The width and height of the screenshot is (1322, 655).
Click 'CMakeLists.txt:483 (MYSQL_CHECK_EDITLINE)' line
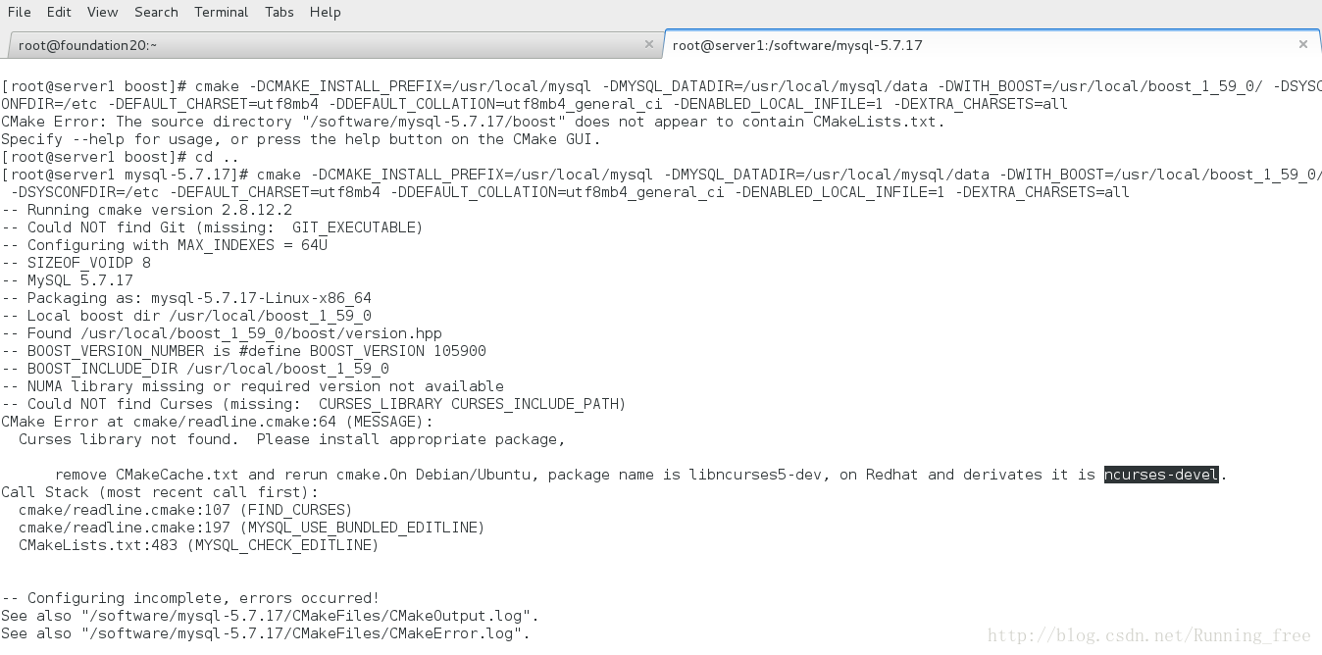point(199,545)
